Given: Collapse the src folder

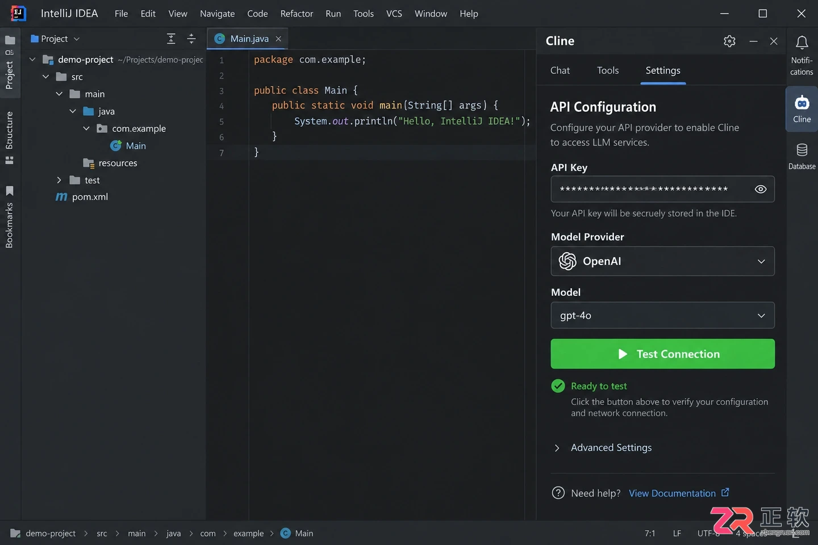Looking at the screenshot, I should 46,77.
